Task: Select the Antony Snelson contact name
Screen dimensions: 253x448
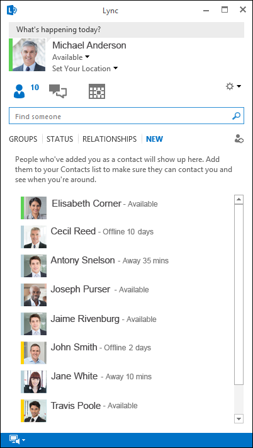Action: coord(82,260)
